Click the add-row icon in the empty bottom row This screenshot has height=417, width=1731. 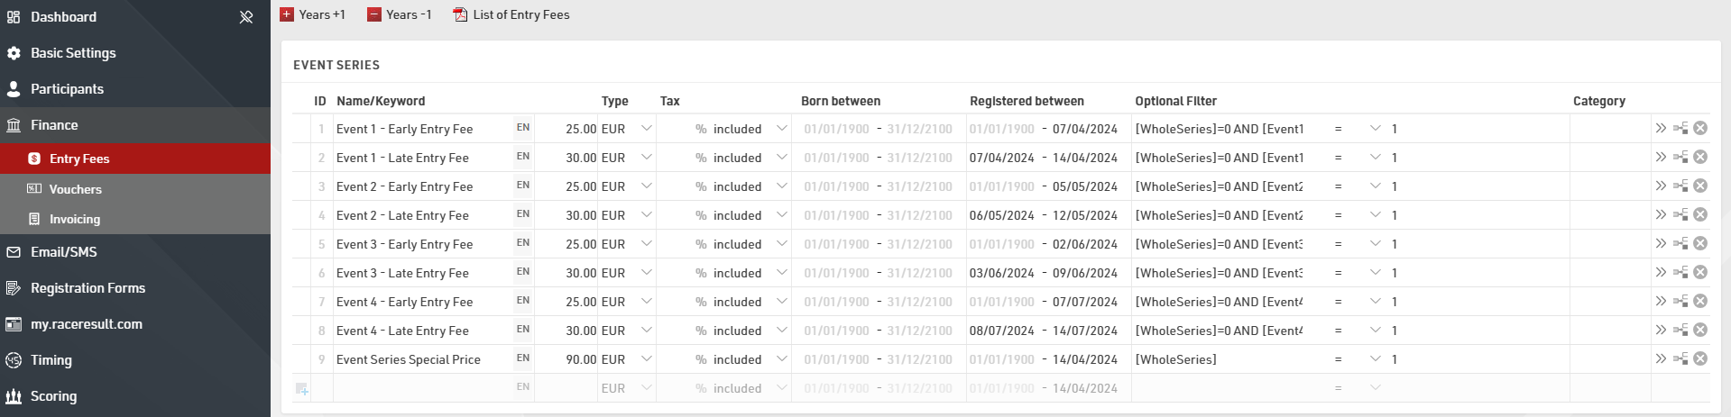(302, 389)
